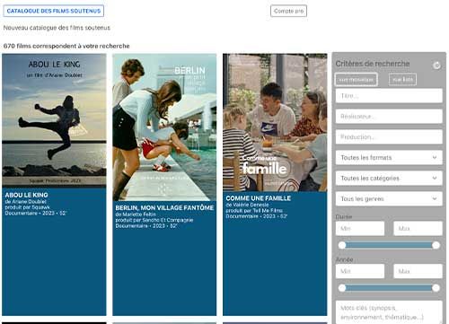The image size is (449, 324).
Task: Open the Comme une famille poster image
Action: (275, 122)
